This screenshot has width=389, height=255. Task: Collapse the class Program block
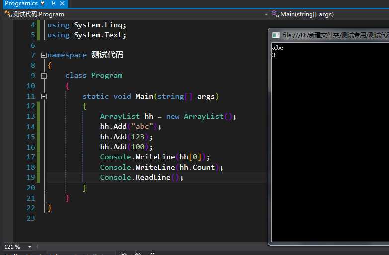pyautogui.click(x=44, y=76)
